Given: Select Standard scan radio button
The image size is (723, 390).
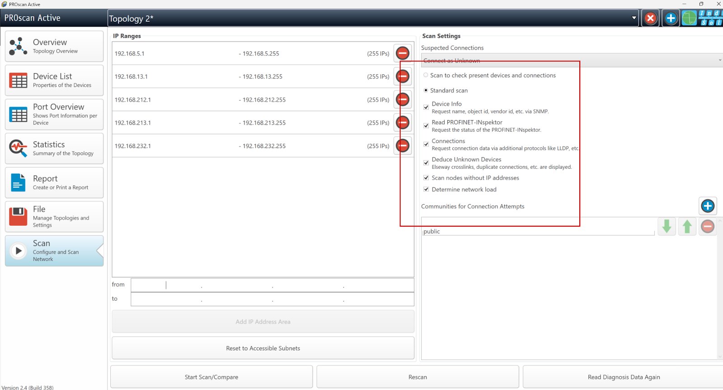Looking at the screenshot, I should (x=426, y=90).
